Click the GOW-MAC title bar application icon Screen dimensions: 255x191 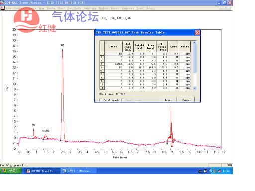click(x=2, y=2)
